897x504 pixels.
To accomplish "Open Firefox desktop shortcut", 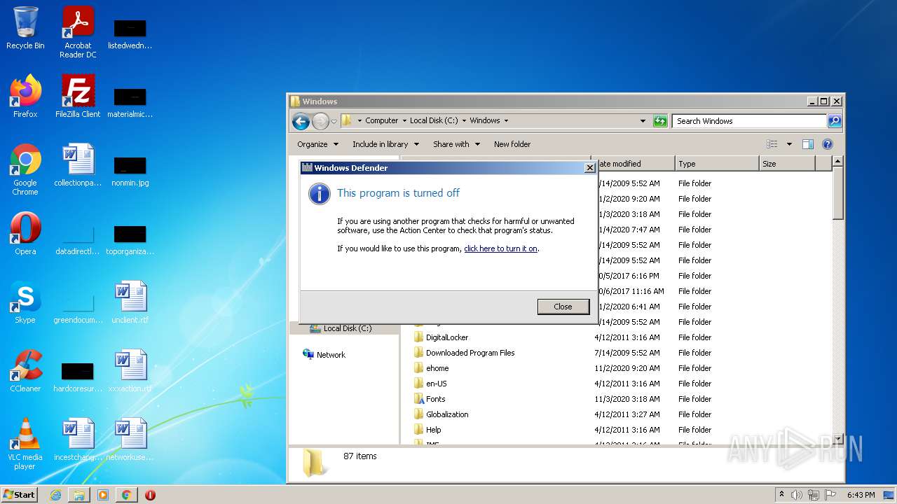I will (x=25, y=97).
